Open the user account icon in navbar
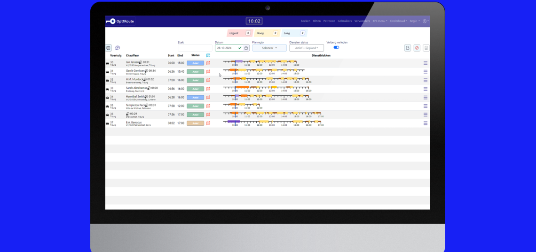The height and width of the screenshot is (252, 536). click(x=425, y=21)
